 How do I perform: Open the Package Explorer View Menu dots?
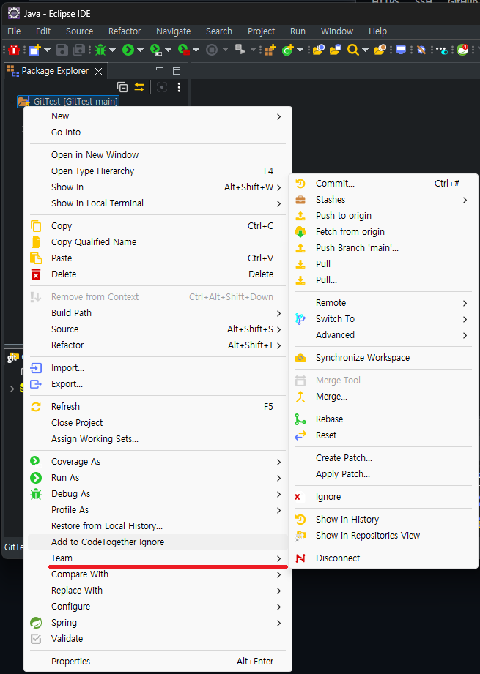[179, 87]
